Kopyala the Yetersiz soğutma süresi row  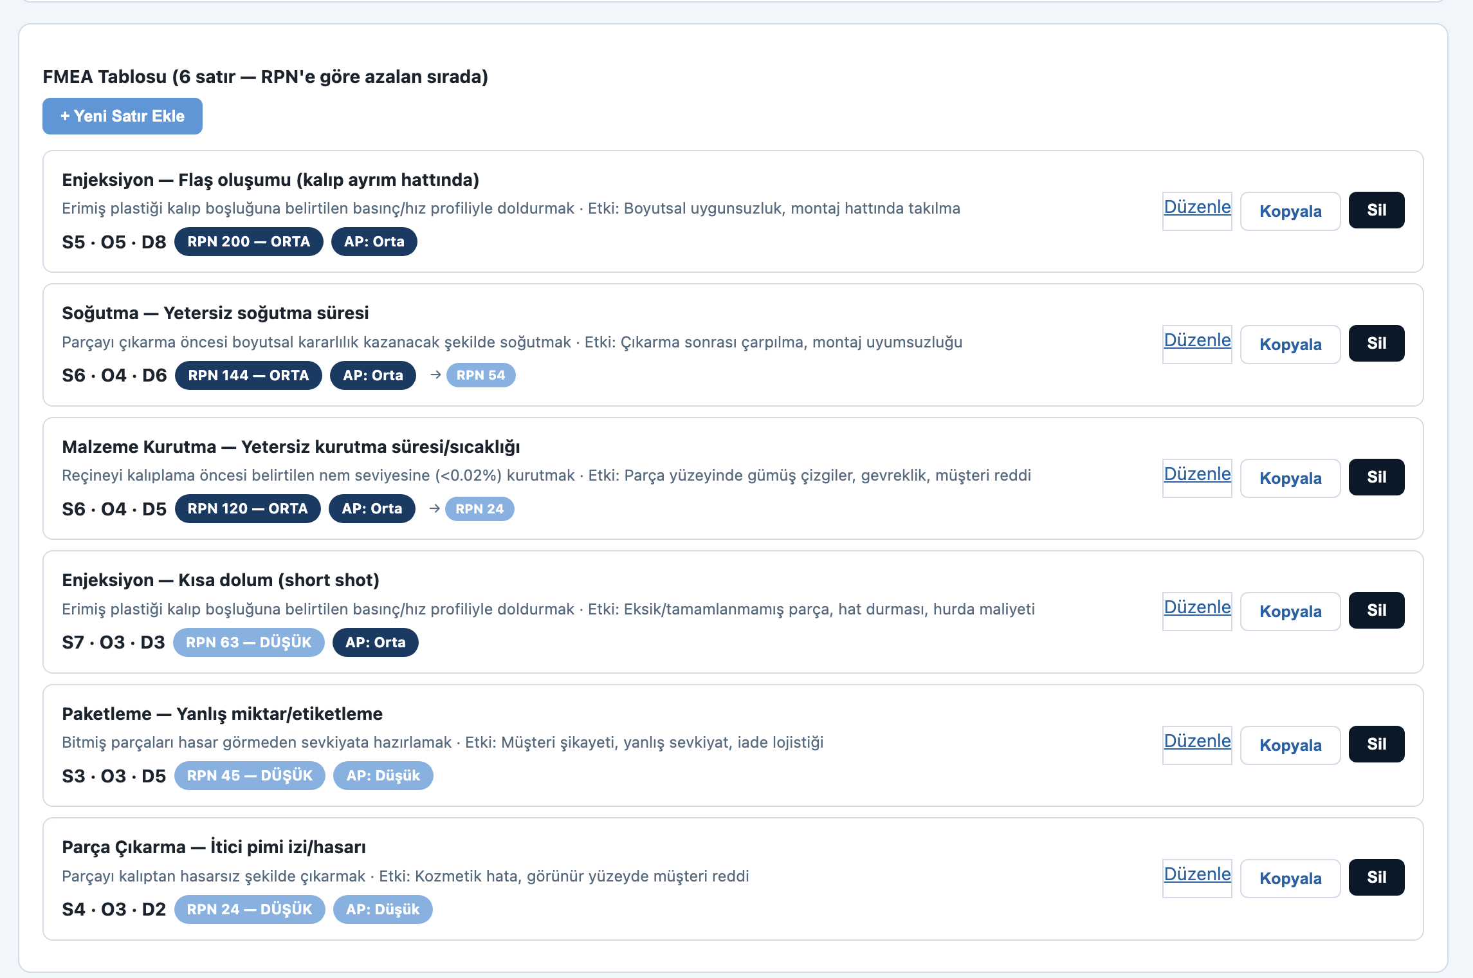1290,344
